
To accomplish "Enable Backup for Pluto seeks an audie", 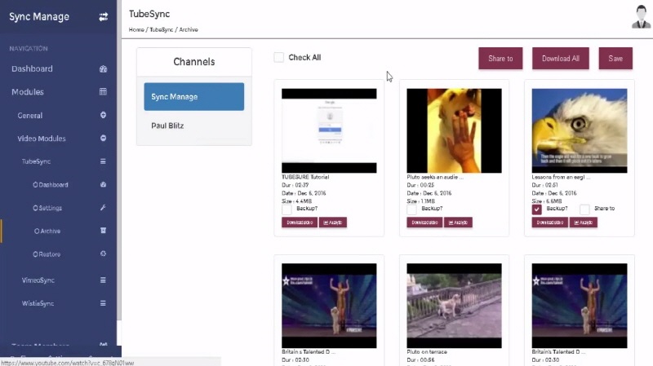I will tap(411, 209).
